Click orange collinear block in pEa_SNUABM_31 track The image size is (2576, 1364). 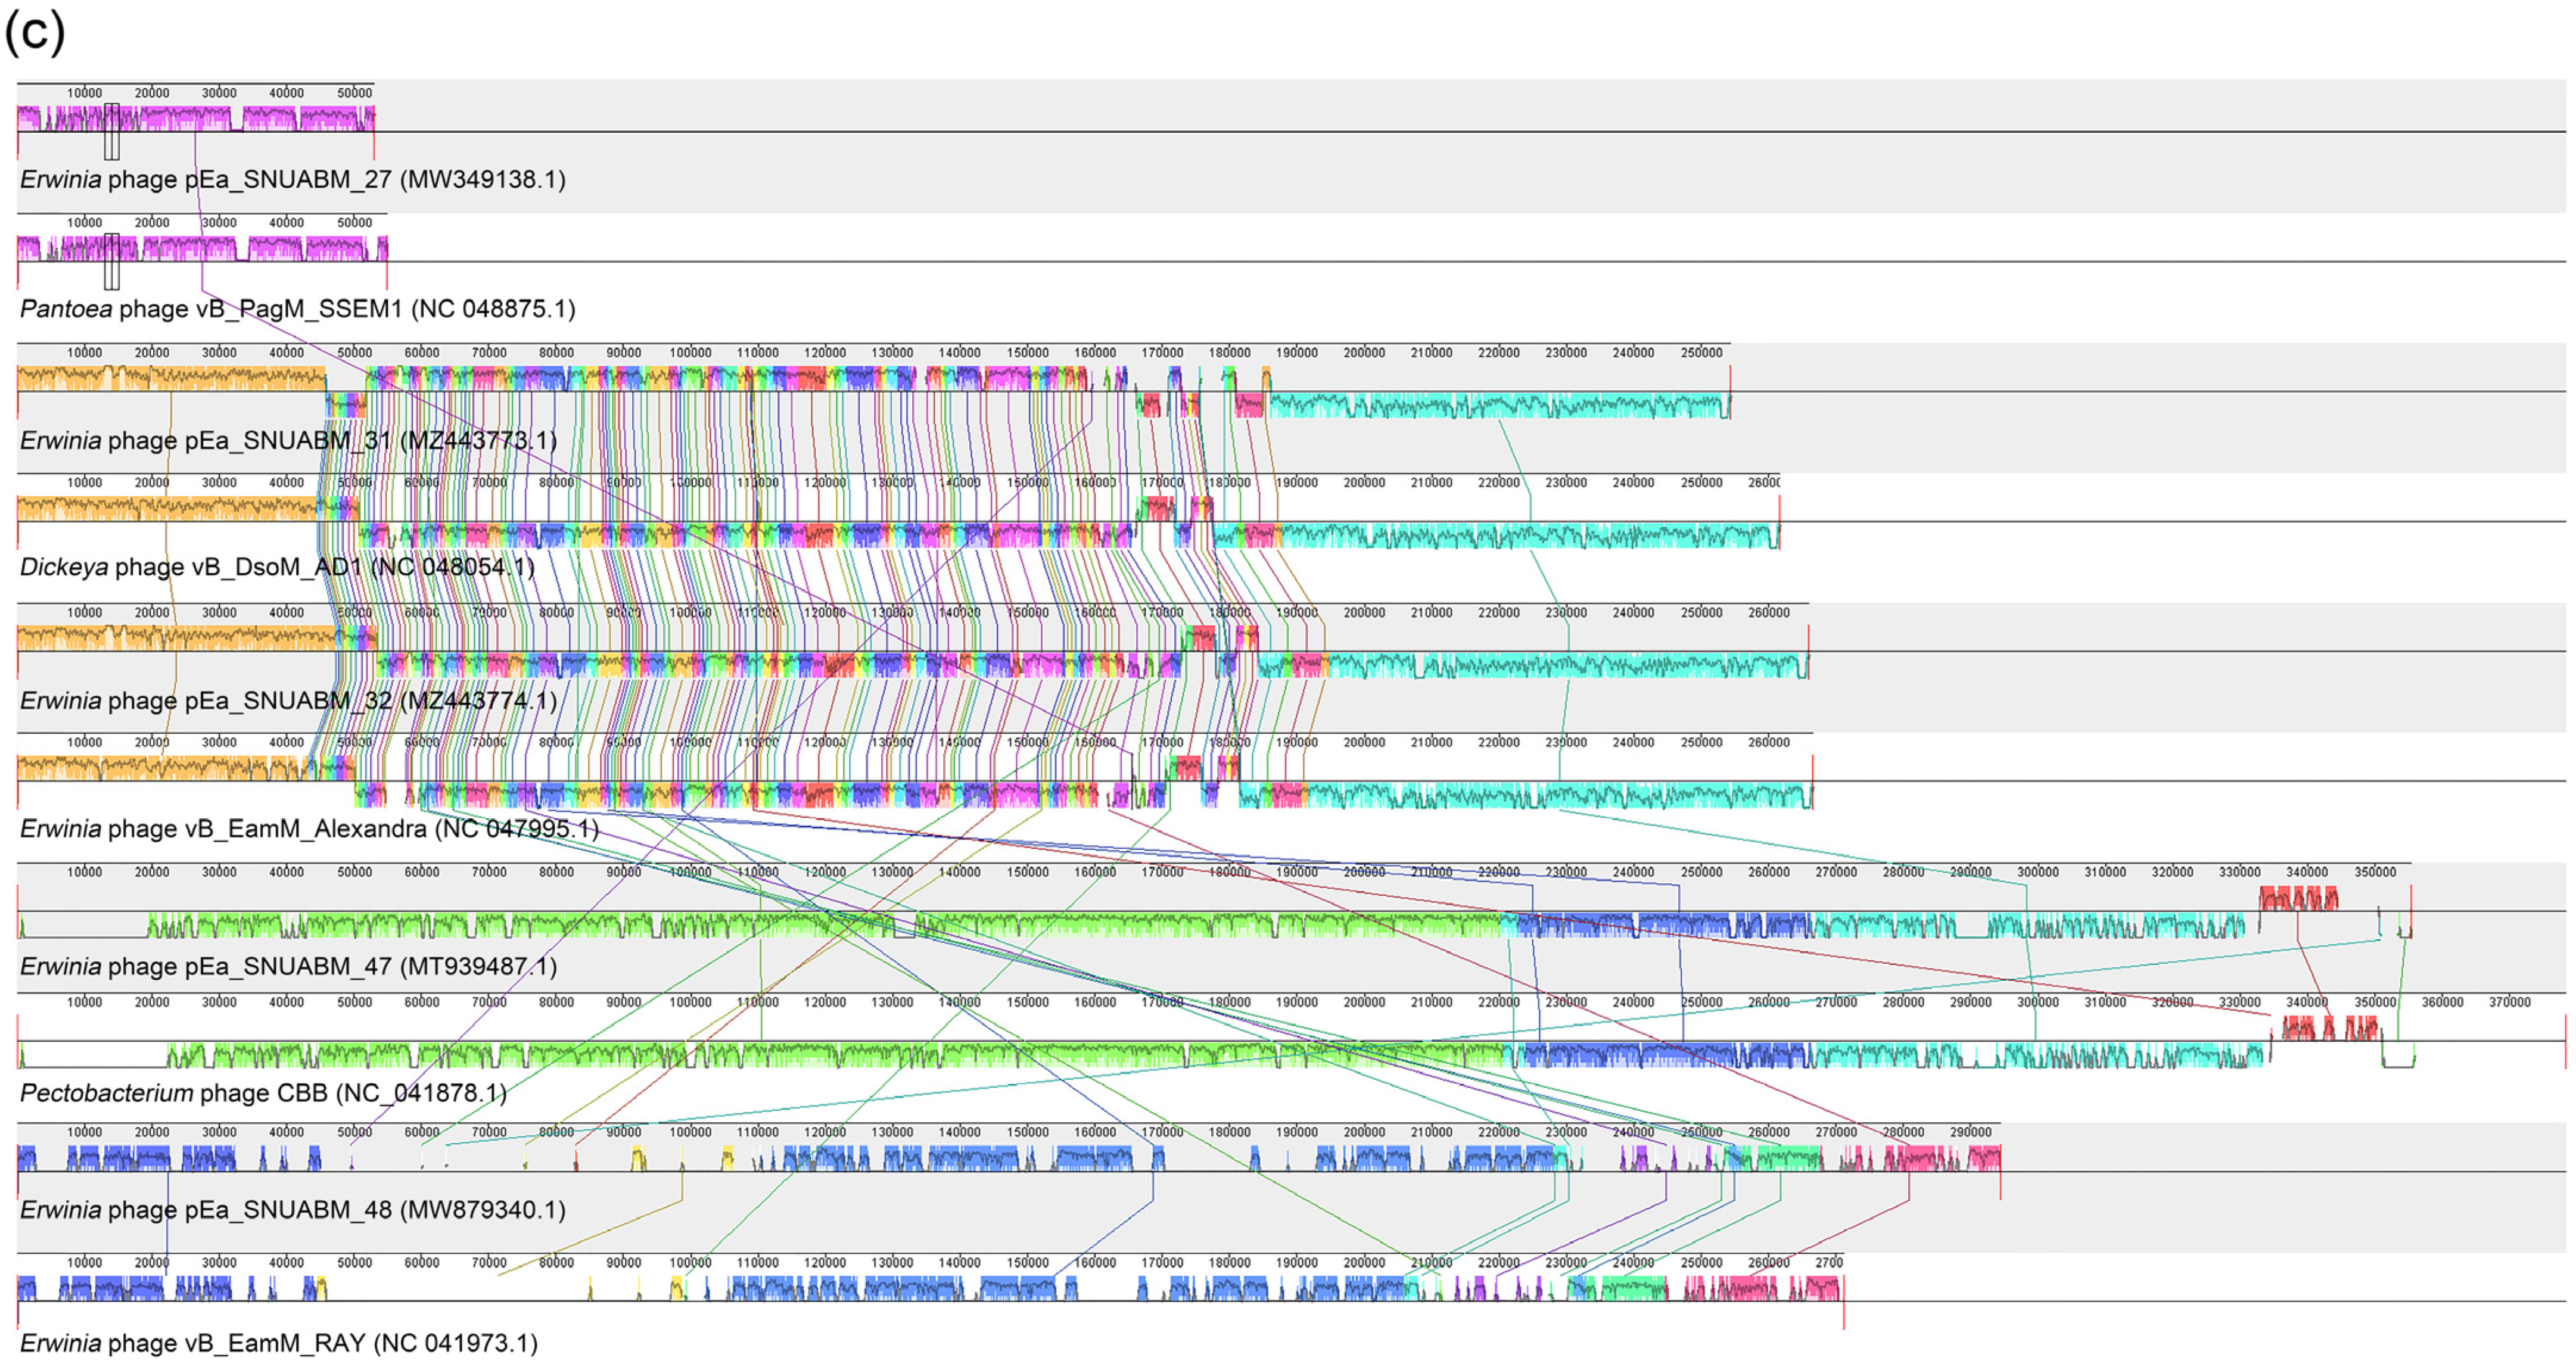[x=170, y=379]
